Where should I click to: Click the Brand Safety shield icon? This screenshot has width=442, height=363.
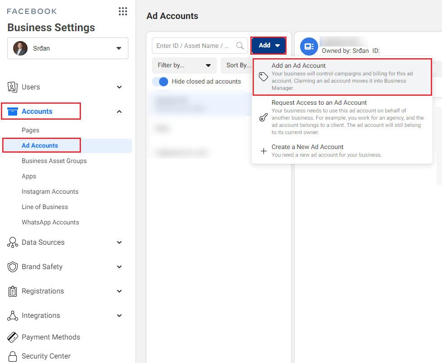point(12,267)
